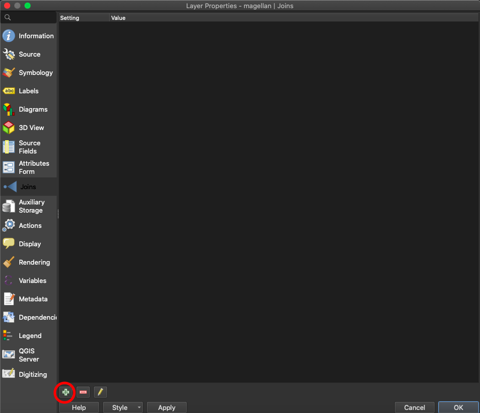Go to the Labels settings
The image size is (480, 413).
tap(29, 91)
